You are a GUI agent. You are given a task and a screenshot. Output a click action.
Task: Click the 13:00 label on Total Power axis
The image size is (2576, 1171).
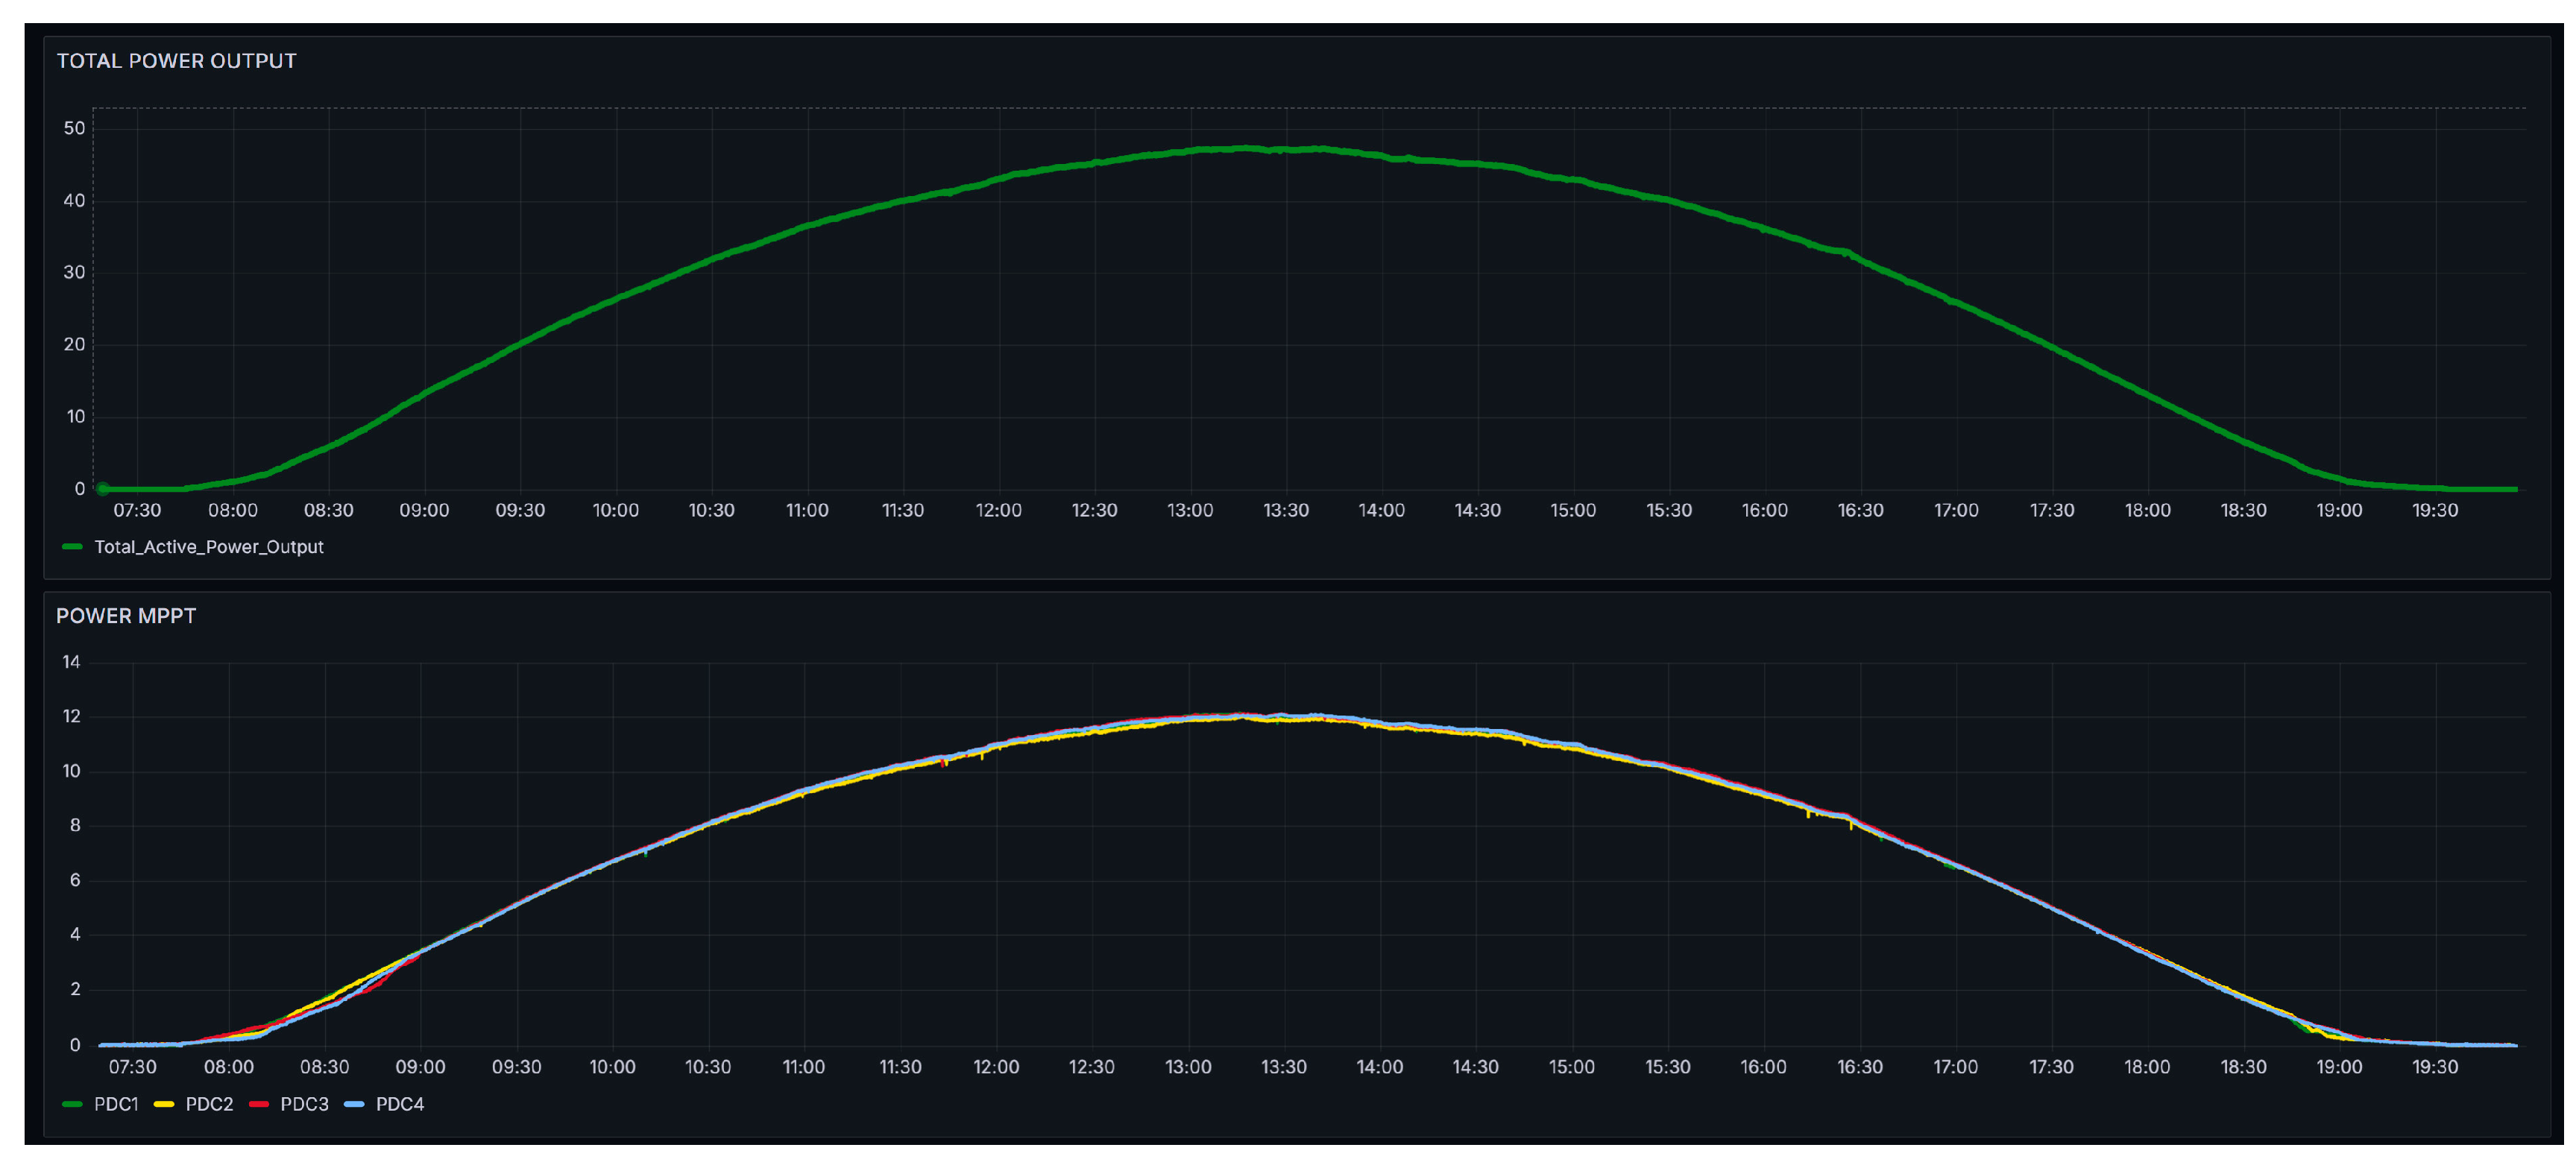point(1190,510)
